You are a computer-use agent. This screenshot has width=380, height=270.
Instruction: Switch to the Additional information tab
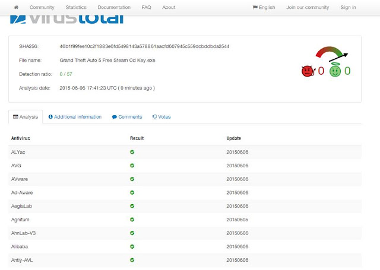click(75, 117)
